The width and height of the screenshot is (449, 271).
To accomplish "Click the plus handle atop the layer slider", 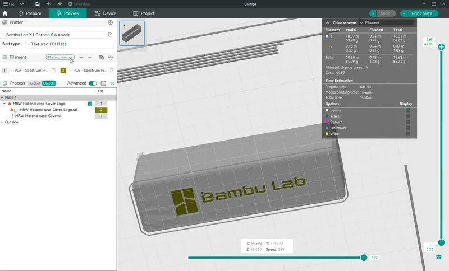I will (441, 46).
